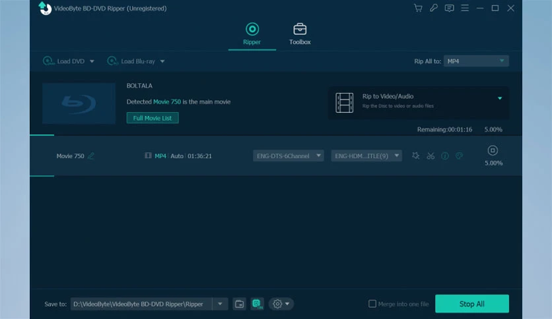Expand the Load DVD dropdown arrow
552x319 pixels.
(x=92, y=61)
